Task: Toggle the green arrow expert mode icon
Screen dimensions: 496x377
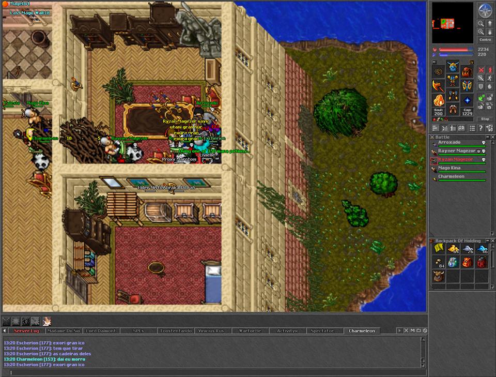Action: [481, 98]
